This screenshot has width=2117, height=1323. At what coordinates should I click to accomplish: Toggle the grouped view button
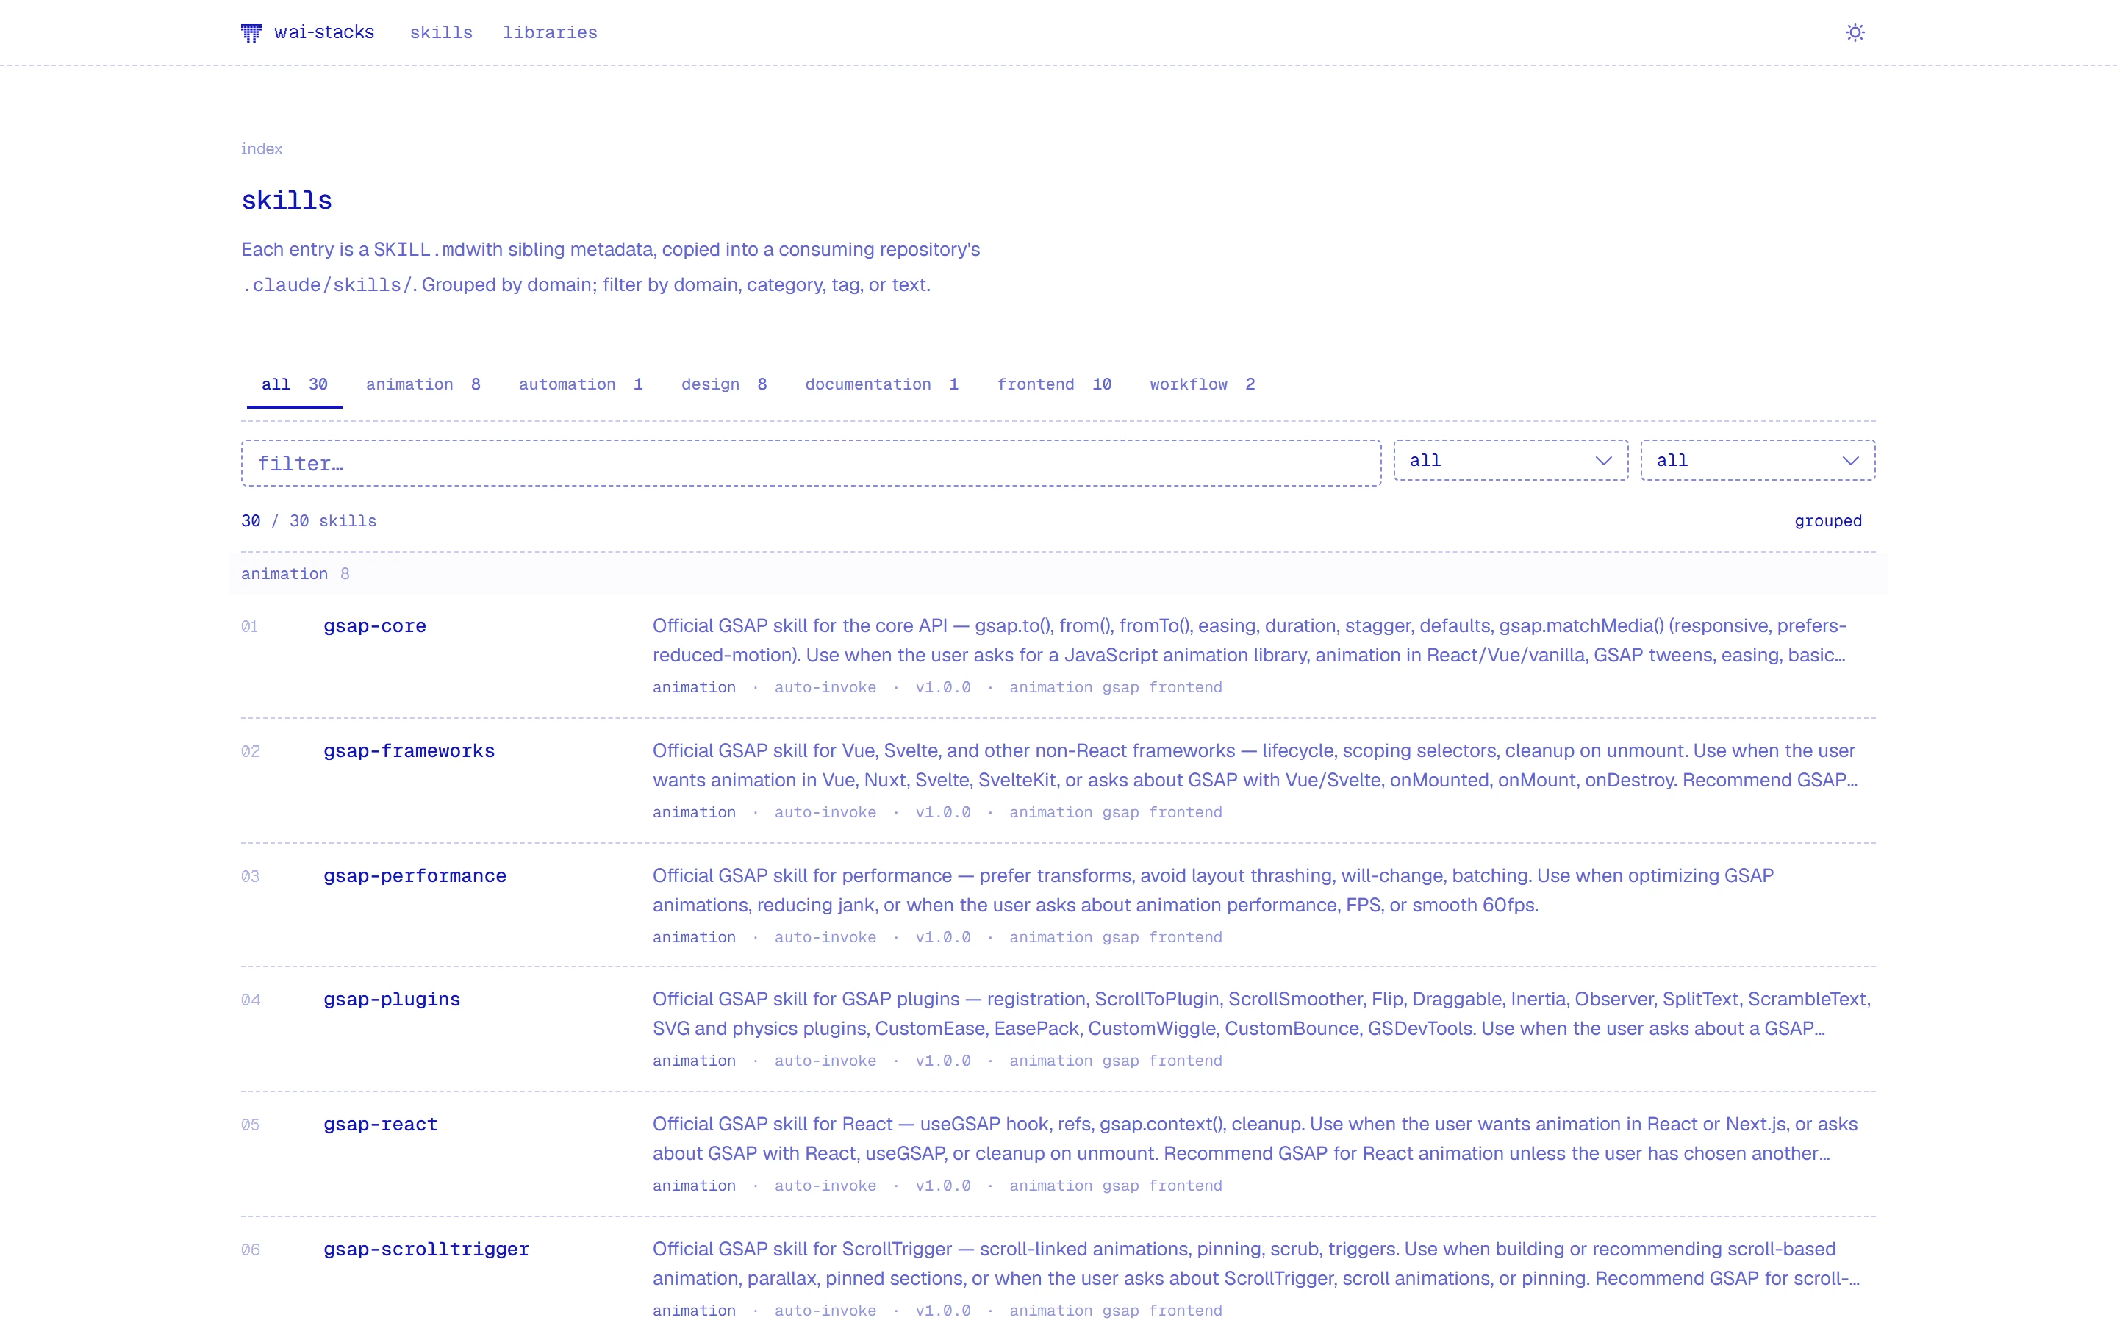(x=1827, y=520)
